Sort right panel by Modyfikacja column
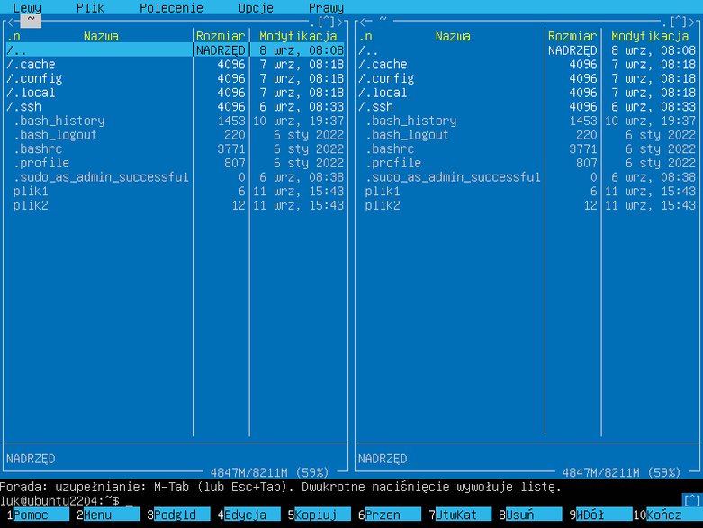The width and height of the screenshot is (703, 528). (x=650, y=36)
